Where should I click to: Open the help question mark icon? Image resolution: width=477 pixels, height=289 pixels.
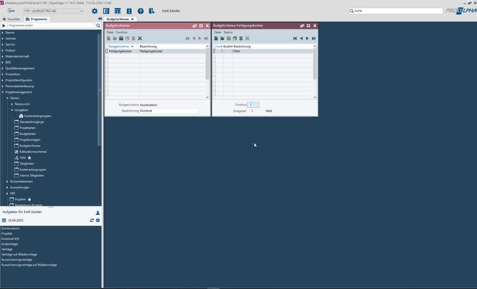[x=141, y=11]
